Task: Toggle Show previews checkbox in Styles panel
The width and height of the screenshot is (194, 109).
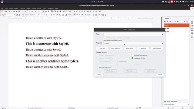Action: pyautogui.click(x=165, y=101)
